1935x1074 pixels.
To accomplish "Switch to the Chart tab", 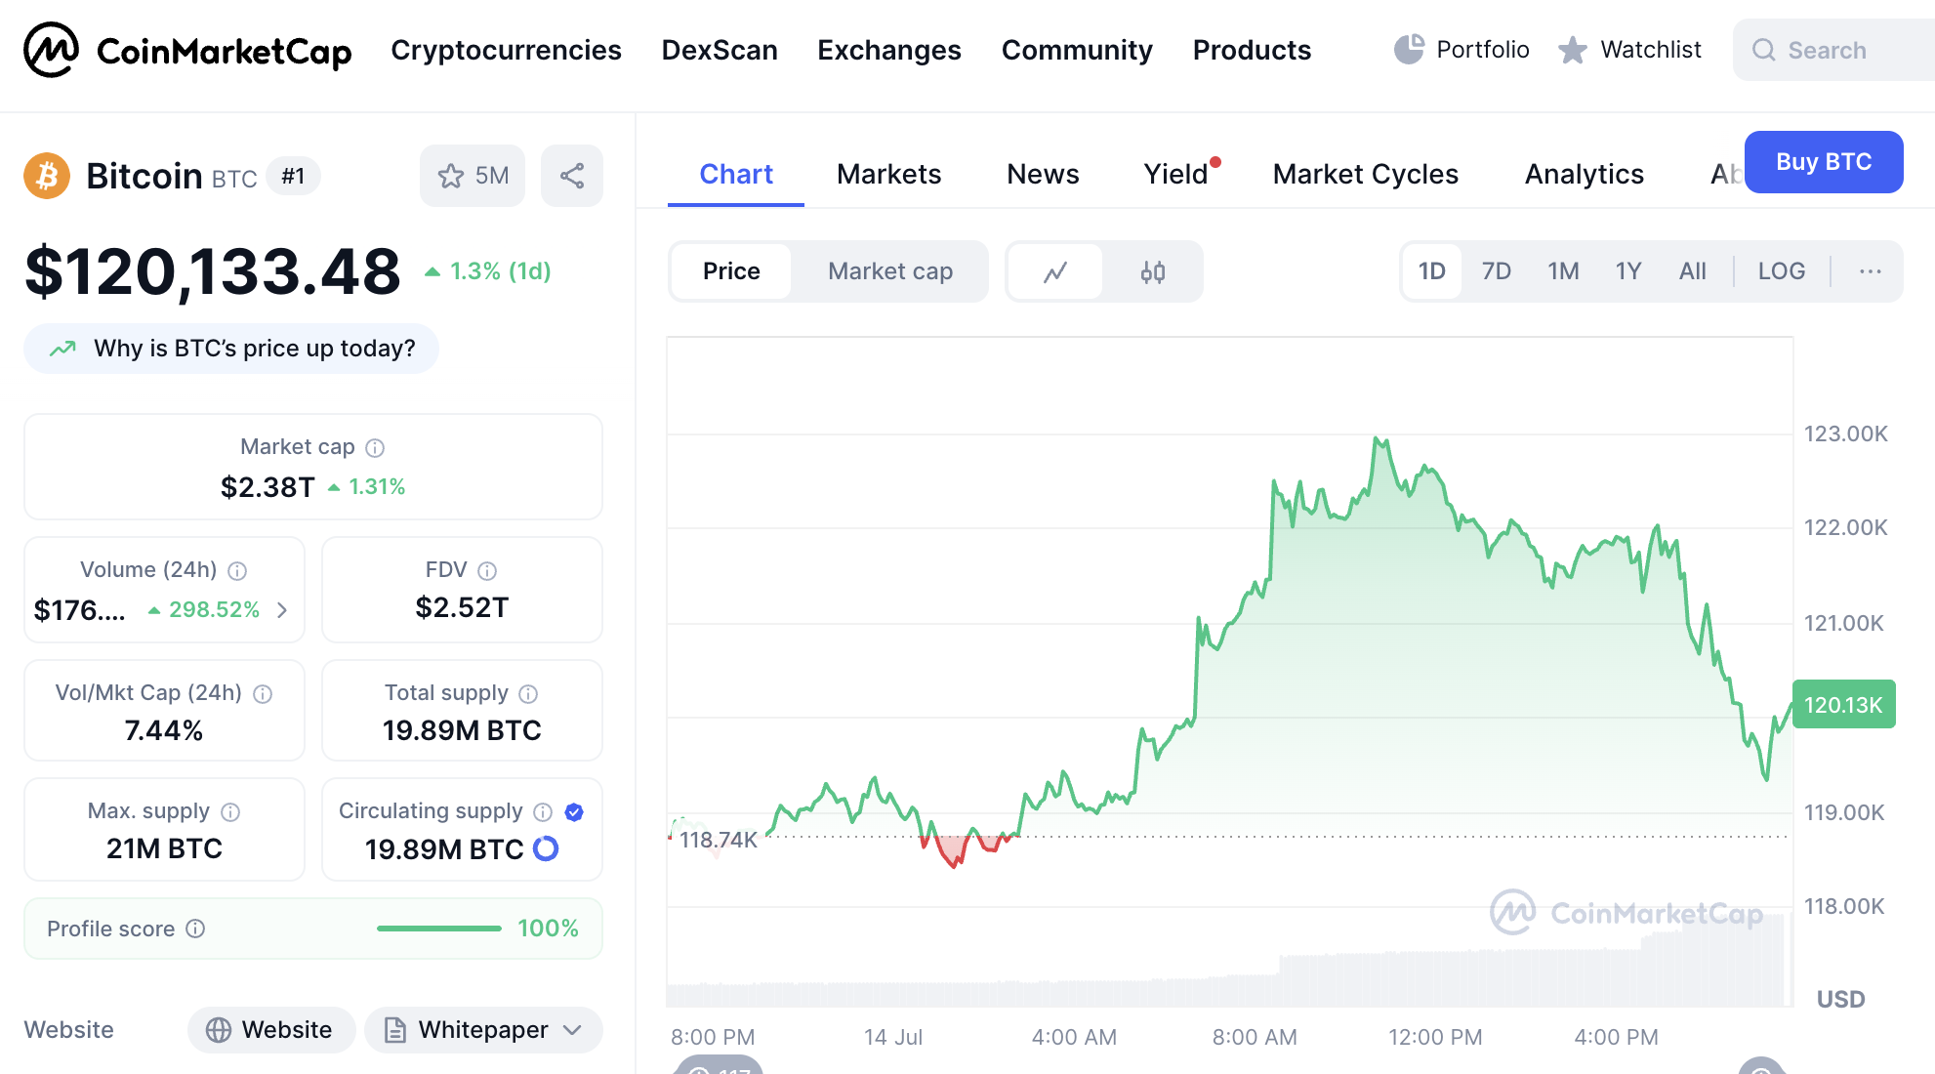I will 736,174.
